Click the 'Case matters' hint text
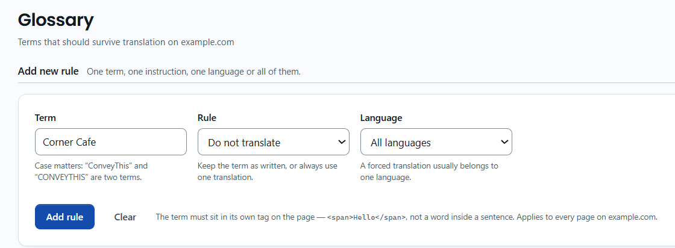This screenshot has height=248, width=675. coord(91,171)
